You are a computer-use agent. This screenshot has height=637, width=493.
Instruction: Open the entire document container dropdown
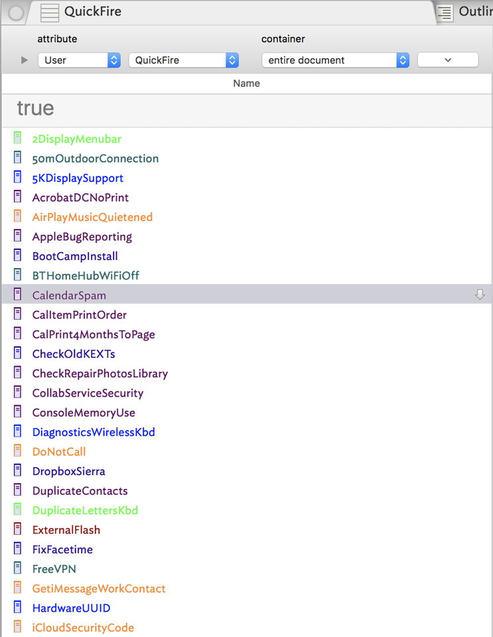[x=335, y=60]
